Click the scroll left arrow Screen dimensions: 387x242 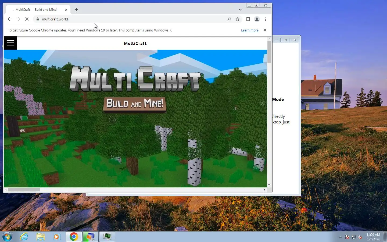[x=6, y=190]
